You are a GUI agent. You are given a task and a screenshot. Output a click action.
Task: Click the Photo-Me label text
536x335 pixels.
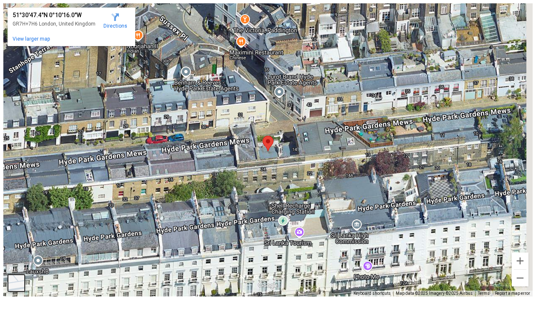pyautogui.click(x=366, y=277)
